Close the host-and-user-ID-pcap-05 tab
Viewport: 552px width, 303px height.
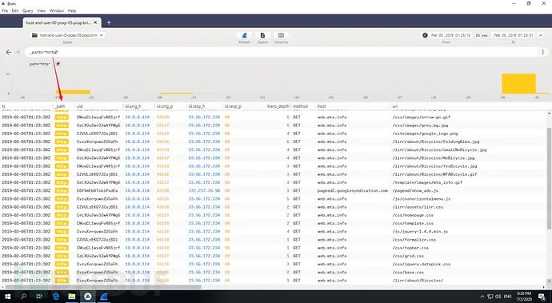[95, 22]
